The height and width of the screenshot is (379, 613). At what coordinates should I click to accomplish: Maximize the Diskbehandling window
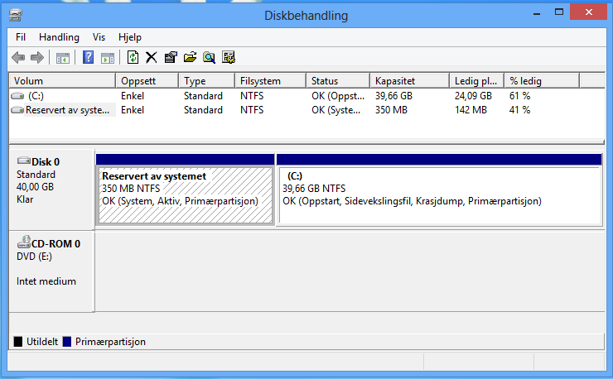tap(559, 12)
